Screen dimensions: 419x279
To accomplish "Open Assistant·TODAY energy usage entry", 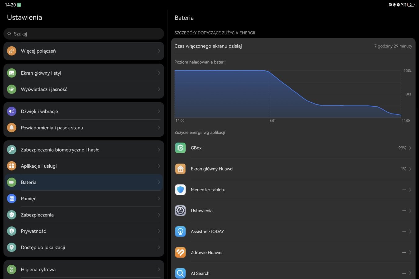I will (x=293, y=232).
